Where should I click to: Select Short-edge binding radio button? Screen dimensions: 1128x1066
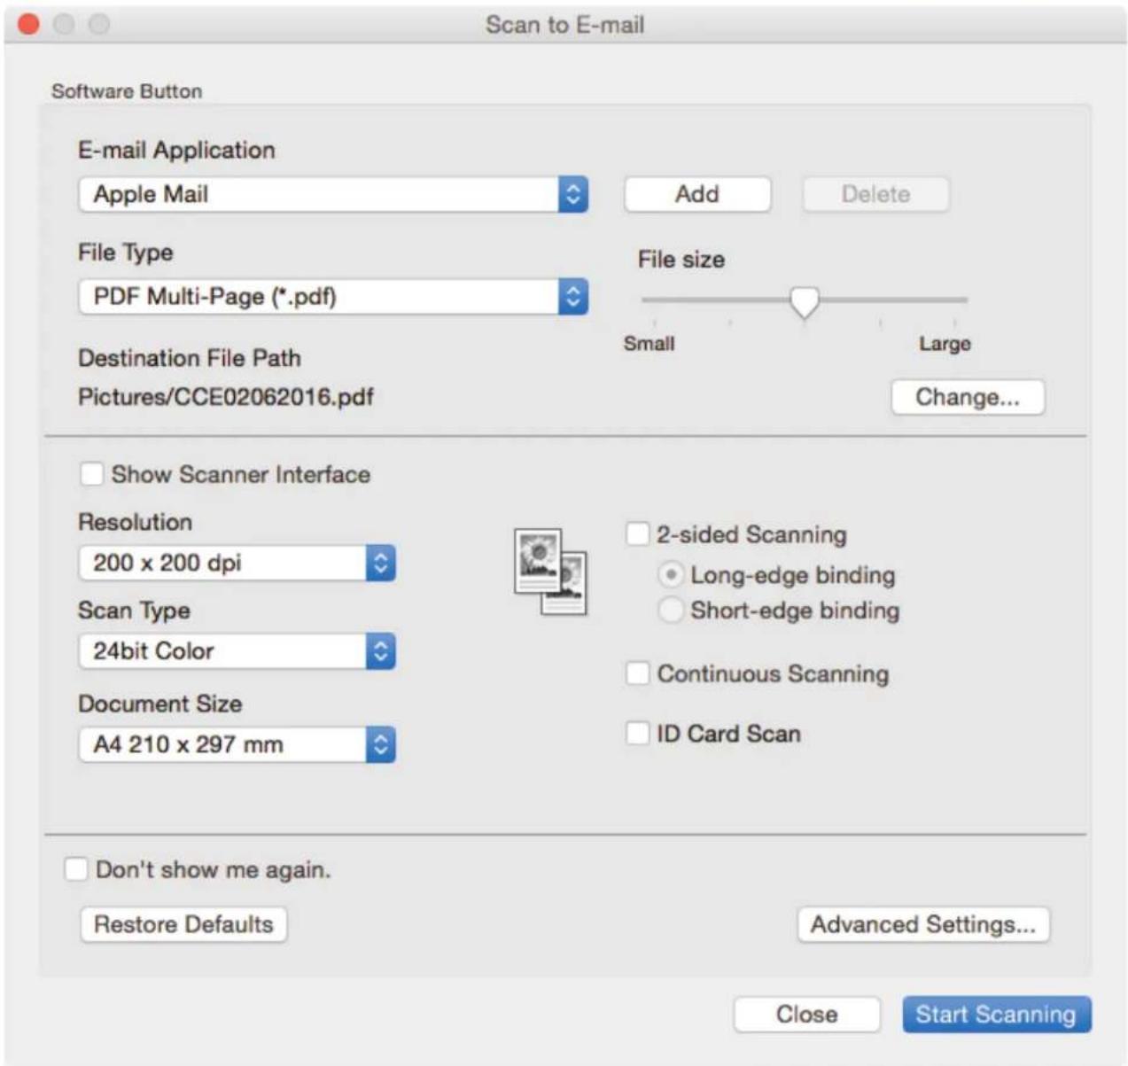tap(672, 611)
